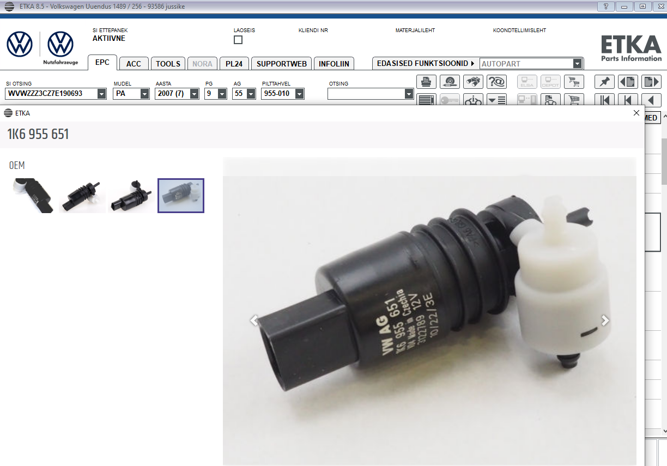Toggle the LAOSEIS checkbox
This screenshot has width=667, height=466.
tap(238, 40)
